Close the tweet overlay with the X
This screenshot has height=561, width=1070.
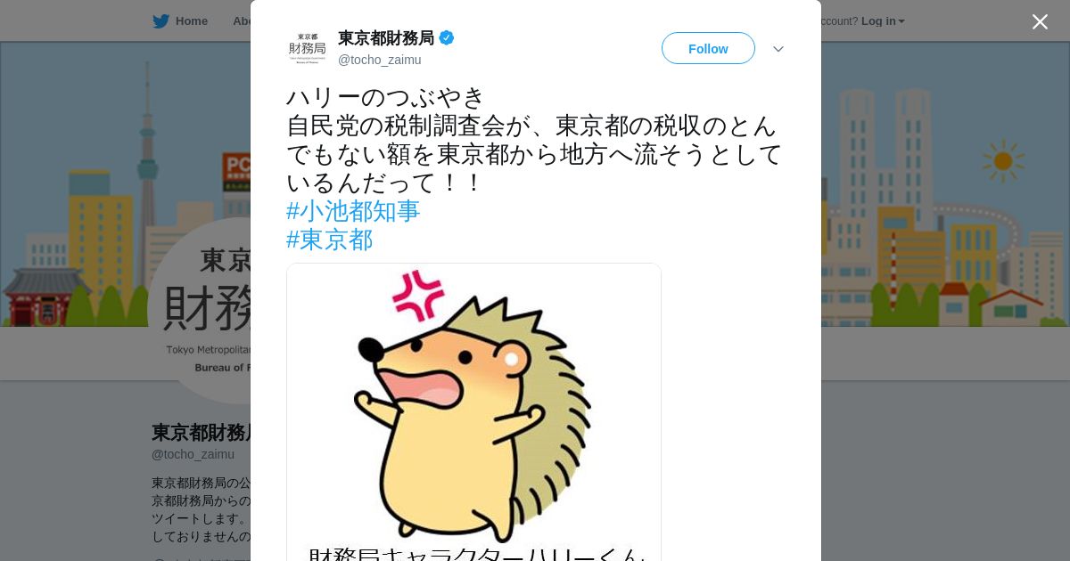(x=1040, y=21)
